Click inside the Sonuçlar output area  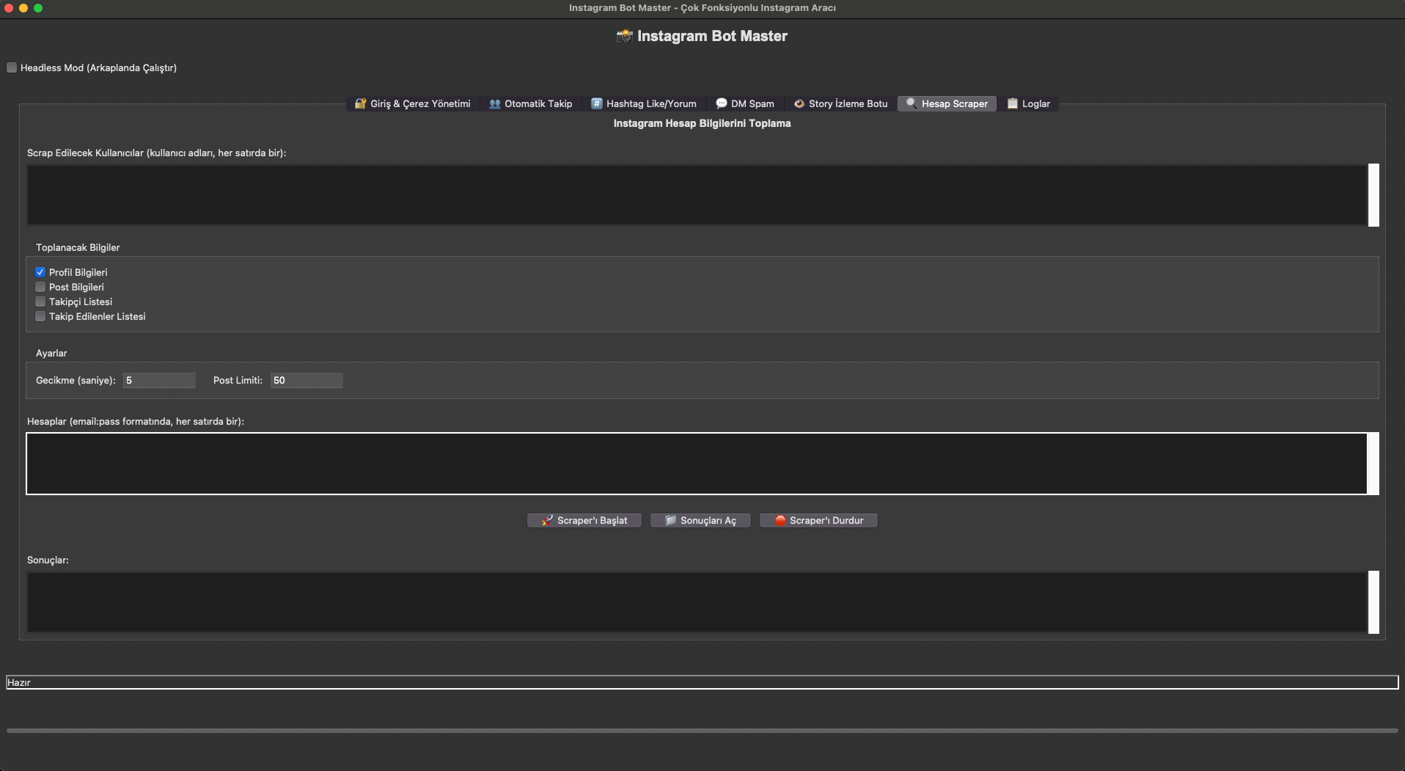pyautogui.click(x=697, y=602)
